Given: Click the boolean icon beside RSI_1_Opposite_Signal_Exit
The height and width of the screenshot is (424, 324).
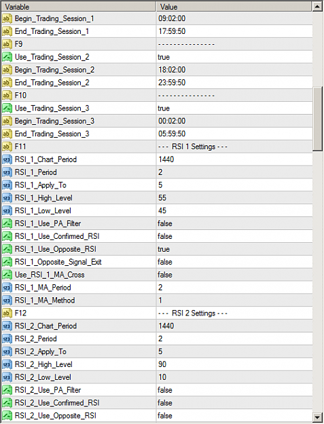Looking at the screenshot, I should tap(7, 262).
